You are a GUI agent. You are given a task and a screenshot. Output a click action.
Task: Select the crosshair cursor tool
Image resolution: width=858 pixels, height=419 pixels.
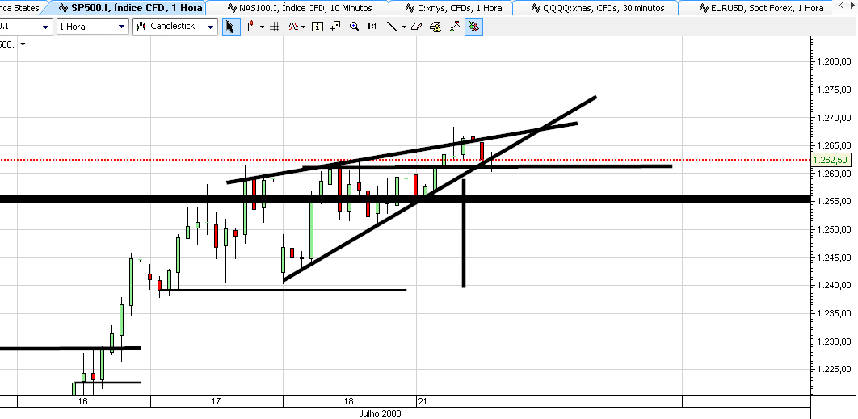click(x=249, y=27)
